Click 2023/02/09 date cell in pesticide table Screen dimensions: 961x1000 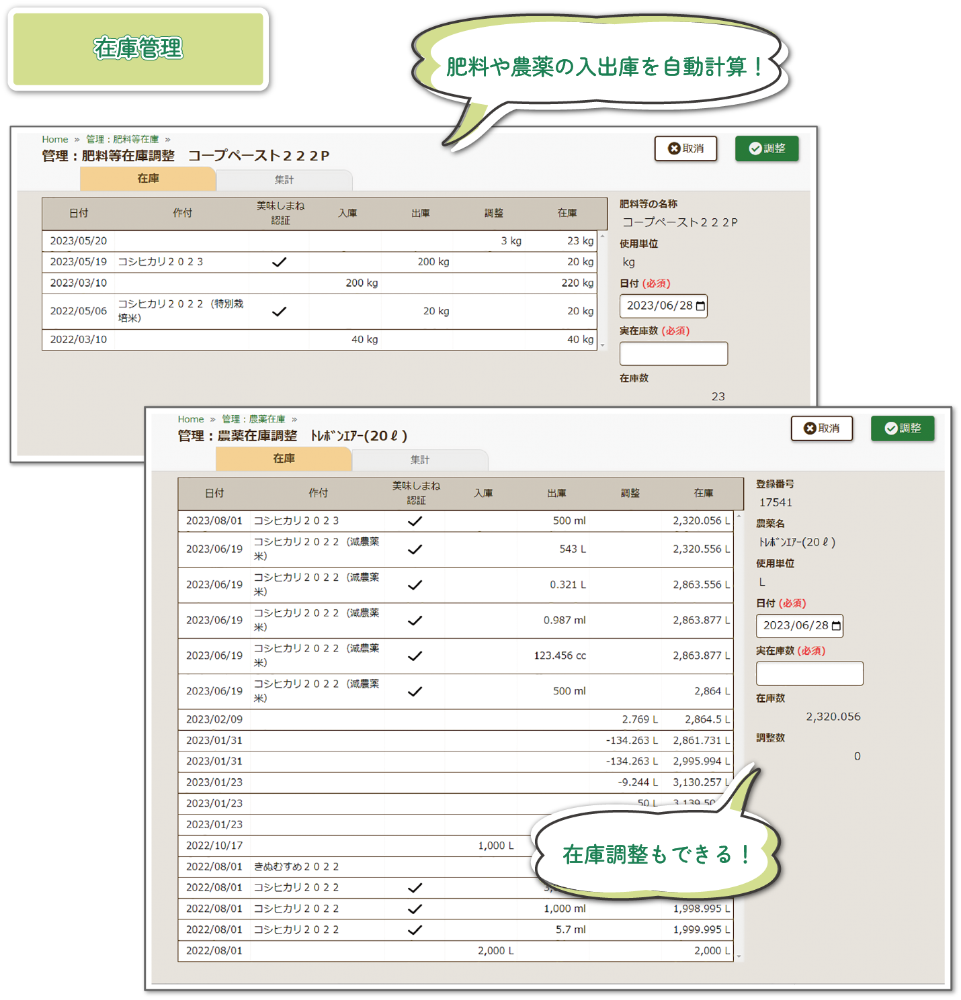[214, 719]
